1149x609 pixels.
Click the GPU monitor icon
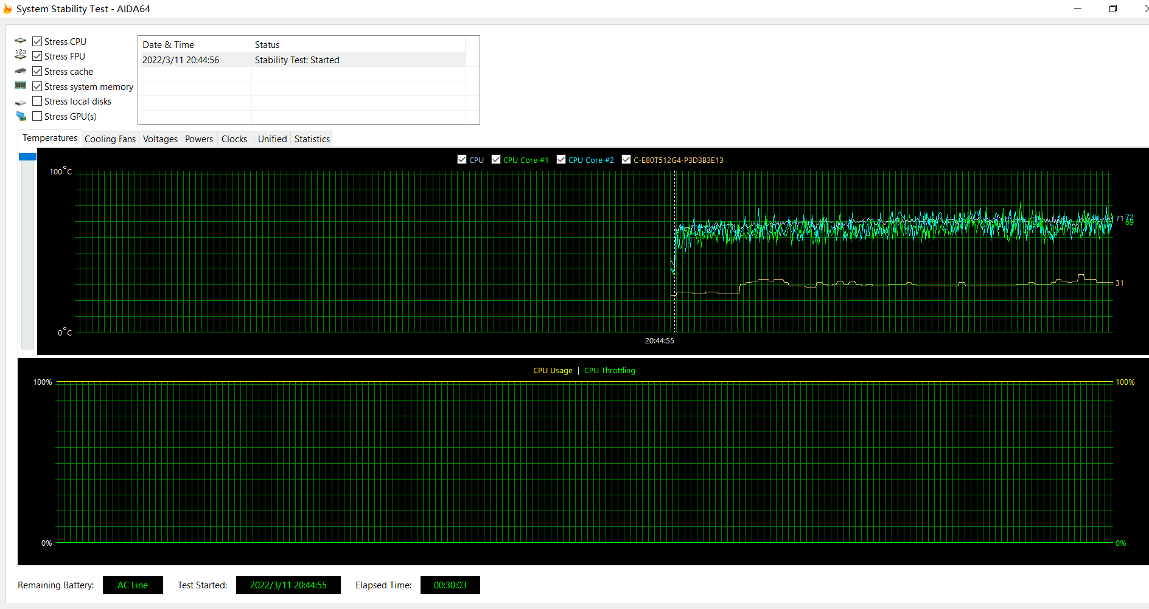(21, 116)
